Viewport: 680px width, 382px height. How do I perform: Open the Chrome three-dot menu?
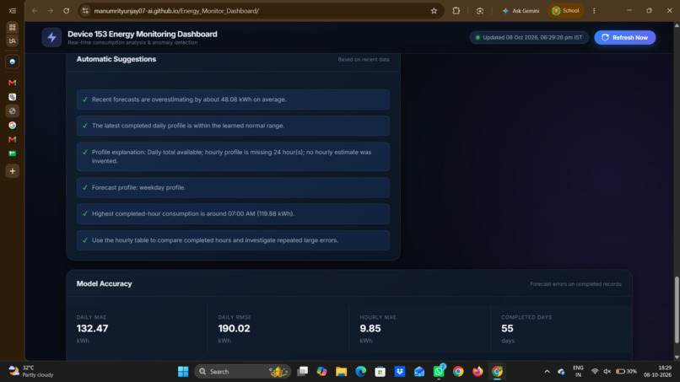tap(594, 11)
